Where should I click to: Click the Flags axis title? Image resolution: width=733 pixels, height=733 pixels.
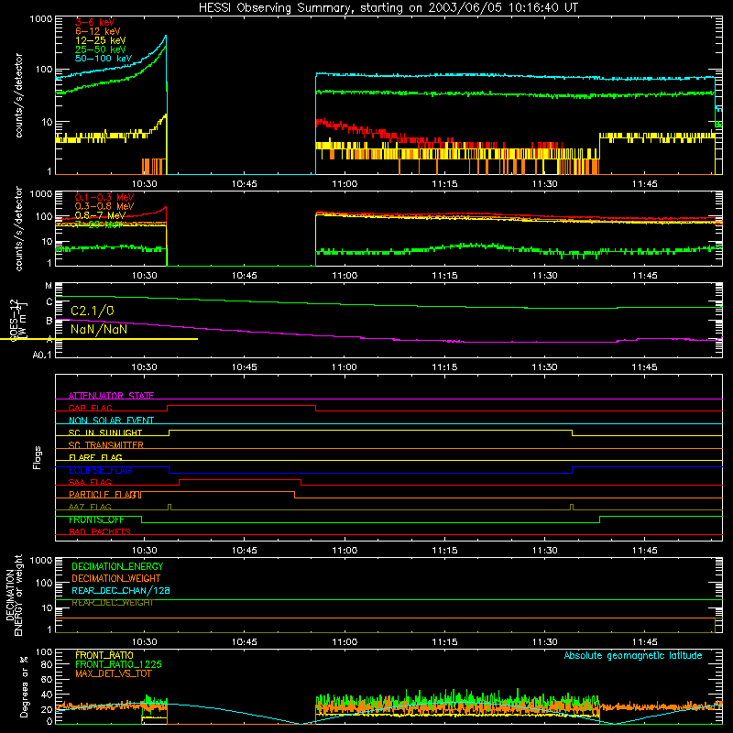coord(38,457)
